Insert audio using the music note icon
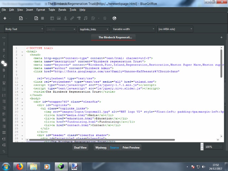This screenshot has height=171, width=228. click(85, 18)
